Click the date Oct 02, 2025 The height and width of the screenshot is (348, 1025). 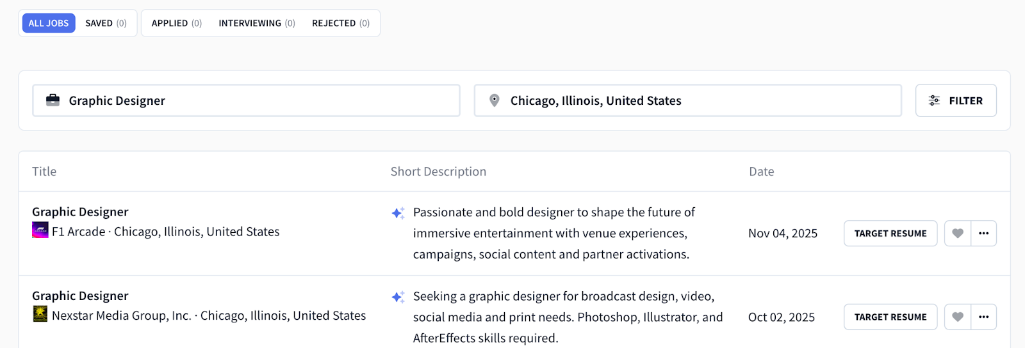[782, 317]
